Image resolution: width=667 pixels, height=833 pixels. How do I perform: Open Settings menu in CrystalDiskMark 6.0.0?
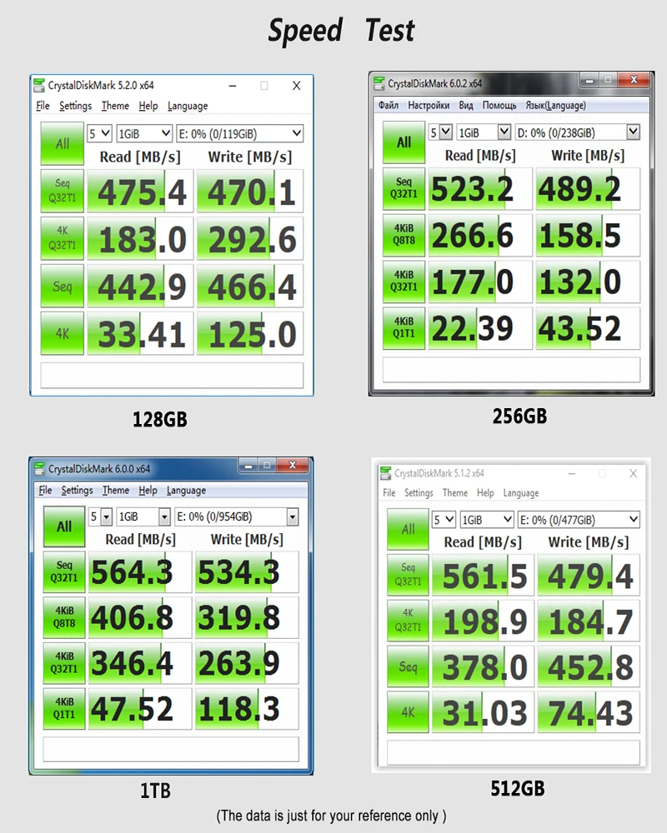pyautogui.click(x=78, y=490)
